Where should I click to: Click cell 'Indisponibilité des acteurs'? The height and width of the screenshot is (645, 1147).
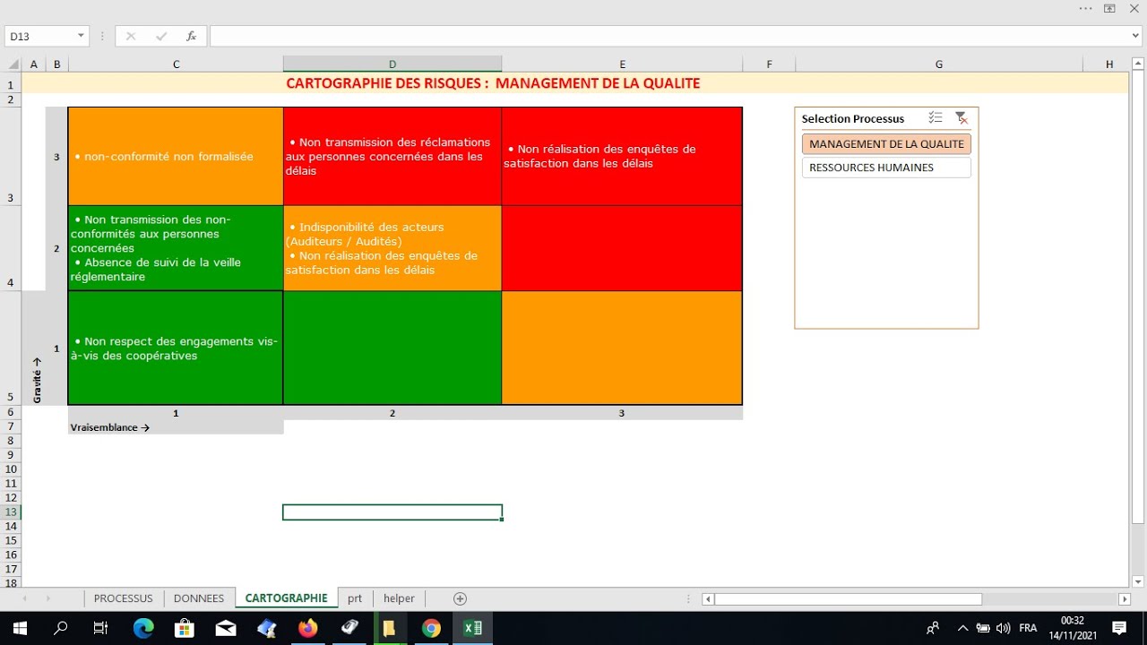392,248
